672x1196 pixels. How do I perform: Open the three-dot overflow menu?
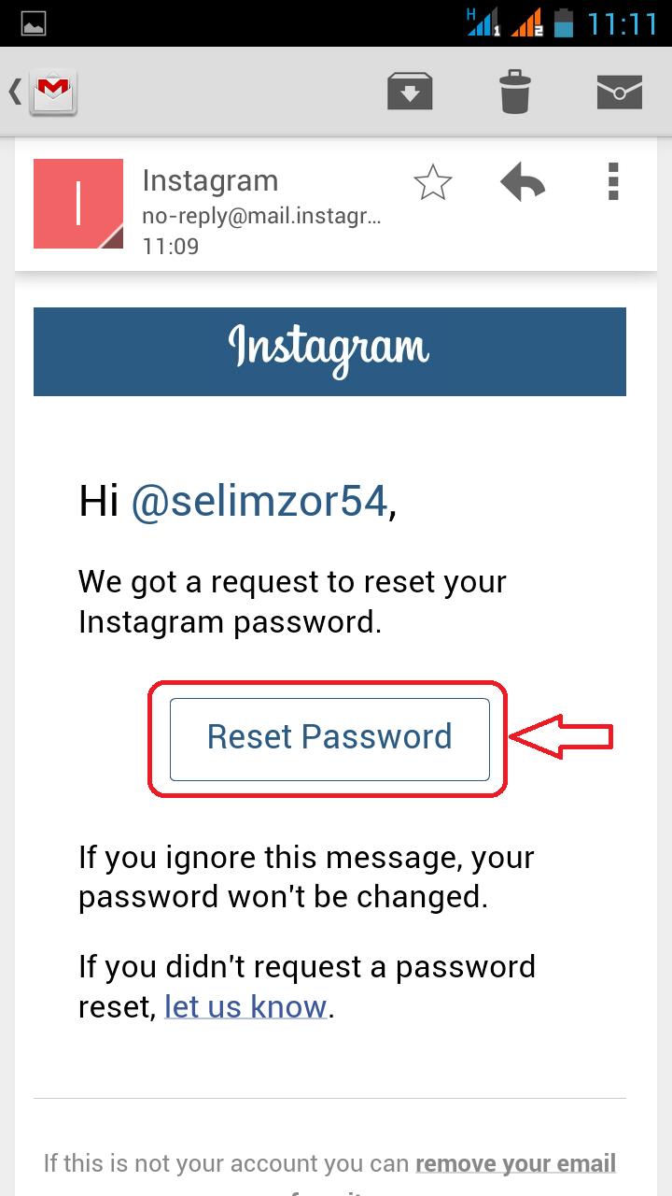[x=613, y=181]
